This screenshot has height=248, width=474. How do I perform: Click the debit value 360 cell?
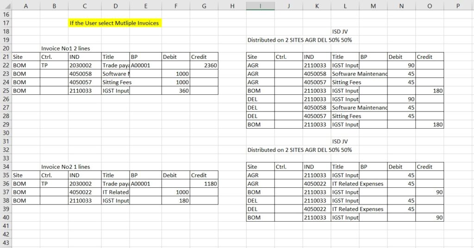click(175, 91)
